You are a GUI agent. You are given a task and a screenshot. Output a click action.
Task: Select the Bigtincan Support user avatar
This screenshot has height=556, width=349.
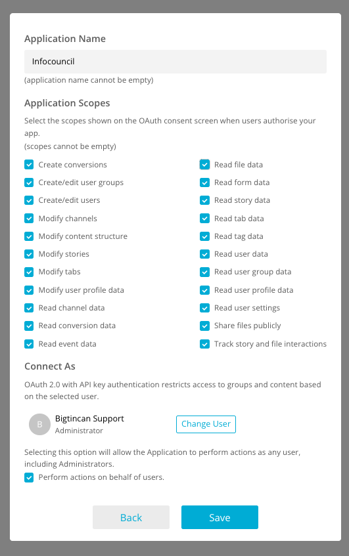(x=40, y=425)
